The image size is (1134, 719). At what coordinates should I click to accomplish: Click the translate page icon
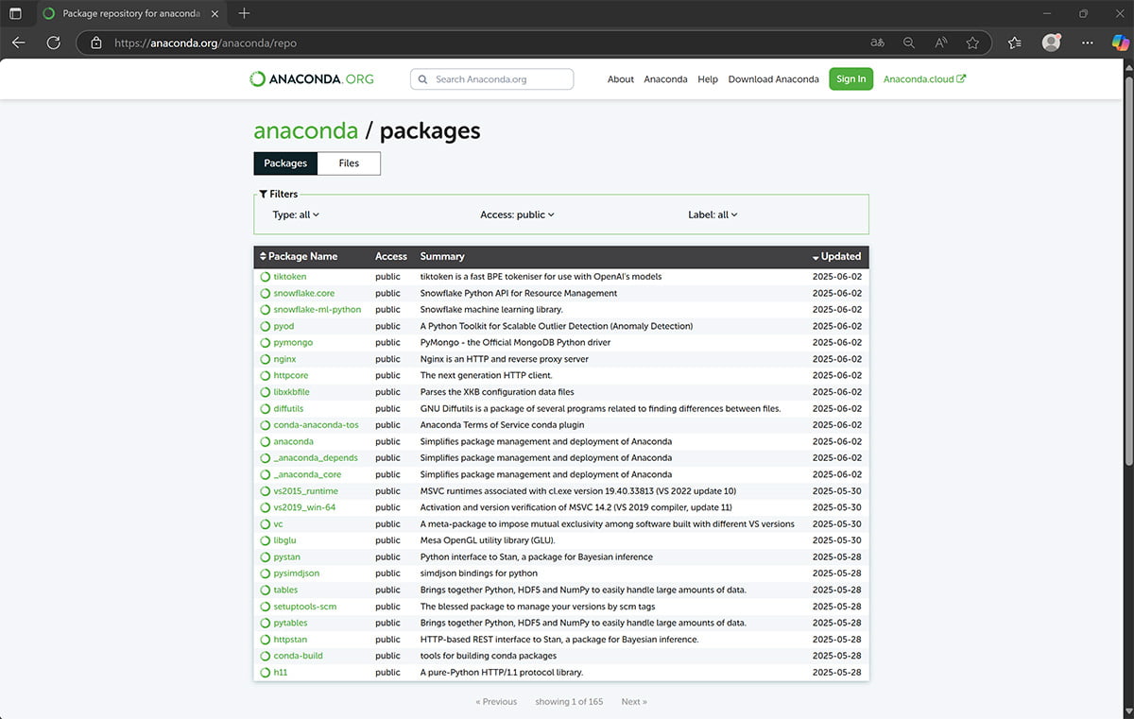click(x=878, y=43)
